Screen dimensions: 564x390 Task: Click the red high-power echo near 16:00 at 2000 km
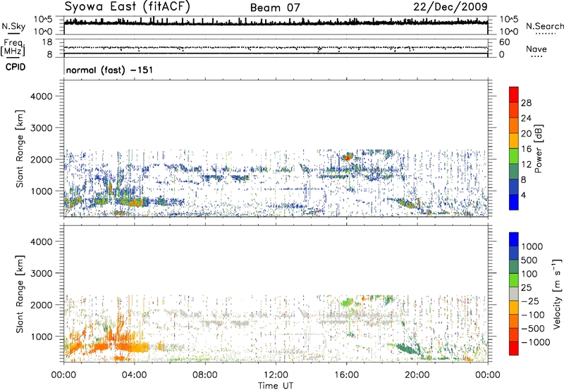click(348, 157)
